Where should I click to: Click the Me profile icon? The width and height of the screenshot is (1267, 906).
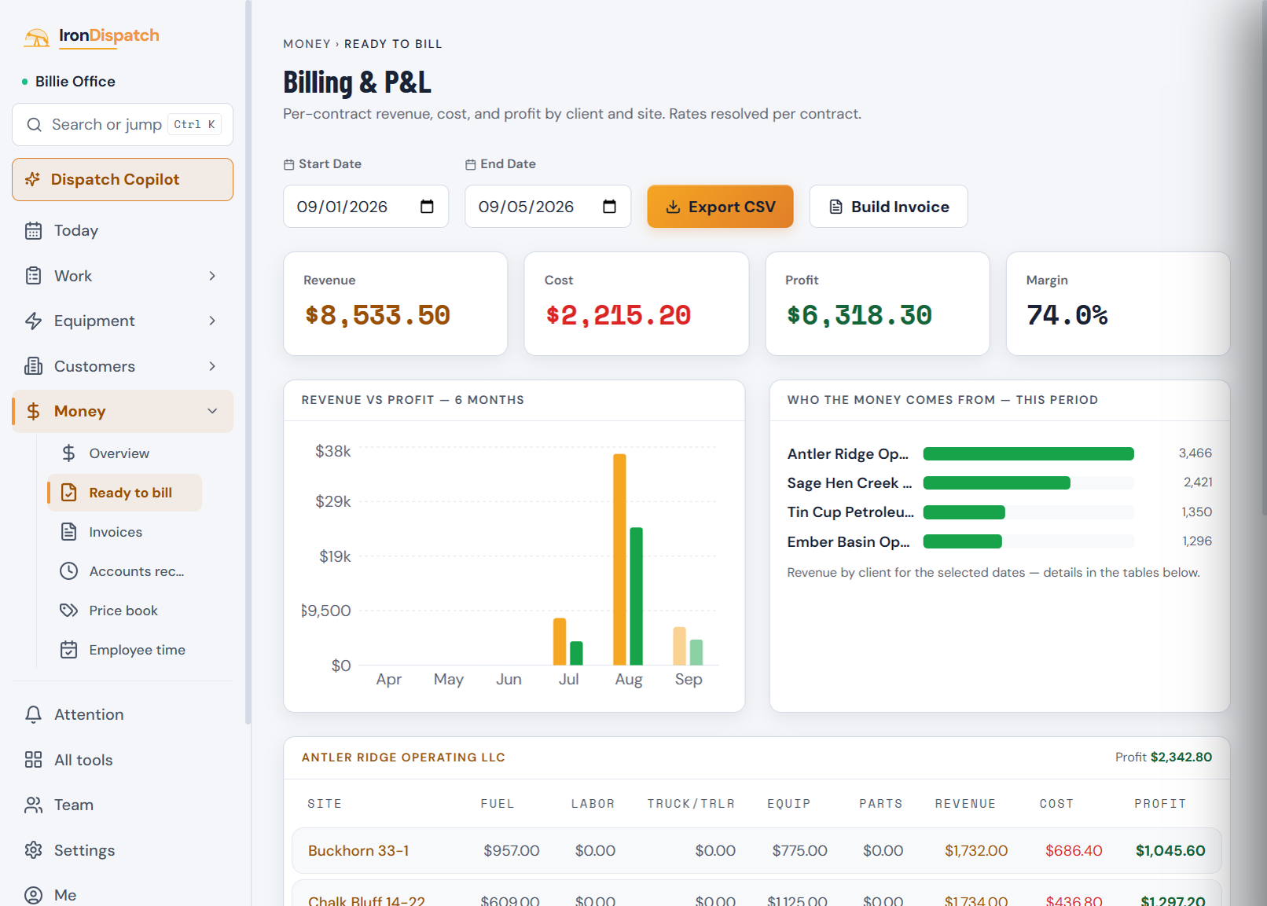(33, 895)
